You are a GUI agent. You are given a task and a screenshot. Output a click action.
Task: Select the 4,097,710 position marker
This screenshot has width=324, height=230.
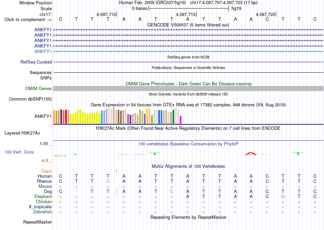pyautogui.click(x=106, y=14)
